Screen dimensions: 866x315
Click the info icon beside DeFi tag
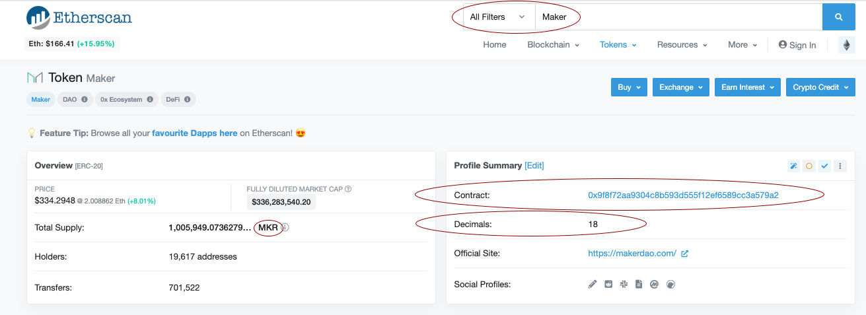coord(188,100)
